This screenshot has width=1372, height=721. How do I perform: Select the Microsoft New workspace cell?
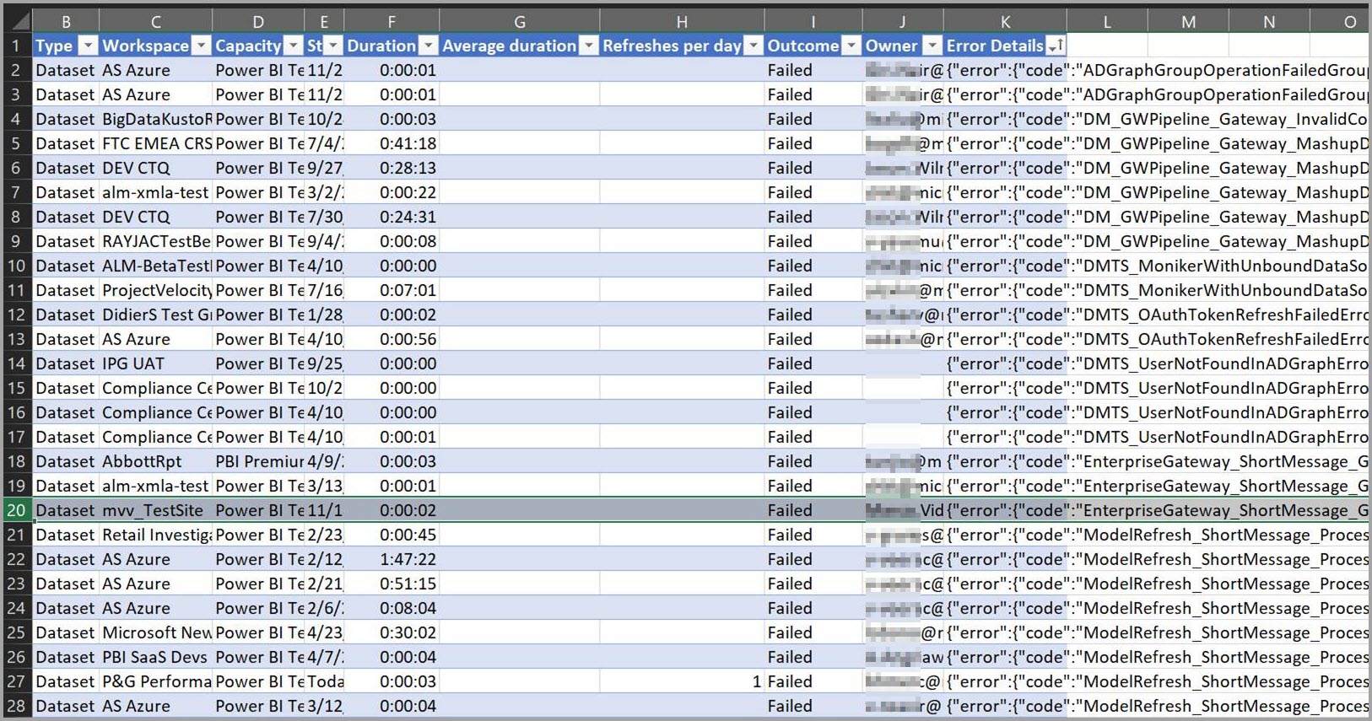tap(156, 632)
